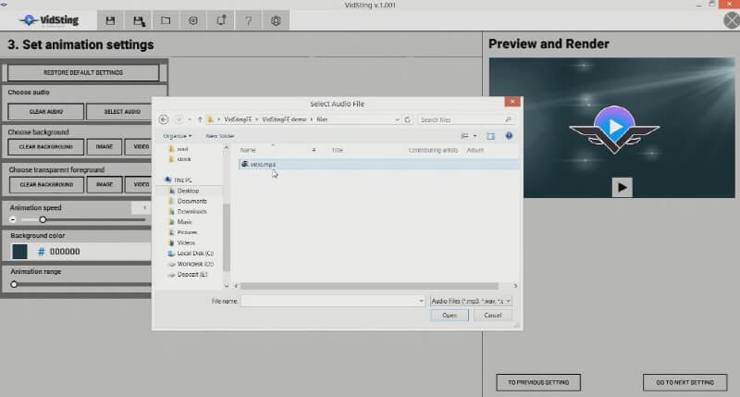Click the hexagon icon in VidSting toolbar
Viewport: 740px width, 397px height.
[x=276, y=20]
